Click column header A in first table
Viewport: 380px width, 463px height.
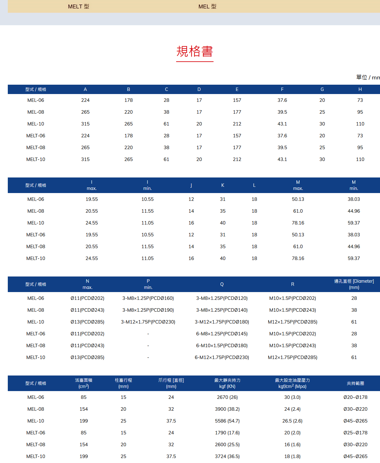coord(85,89)
